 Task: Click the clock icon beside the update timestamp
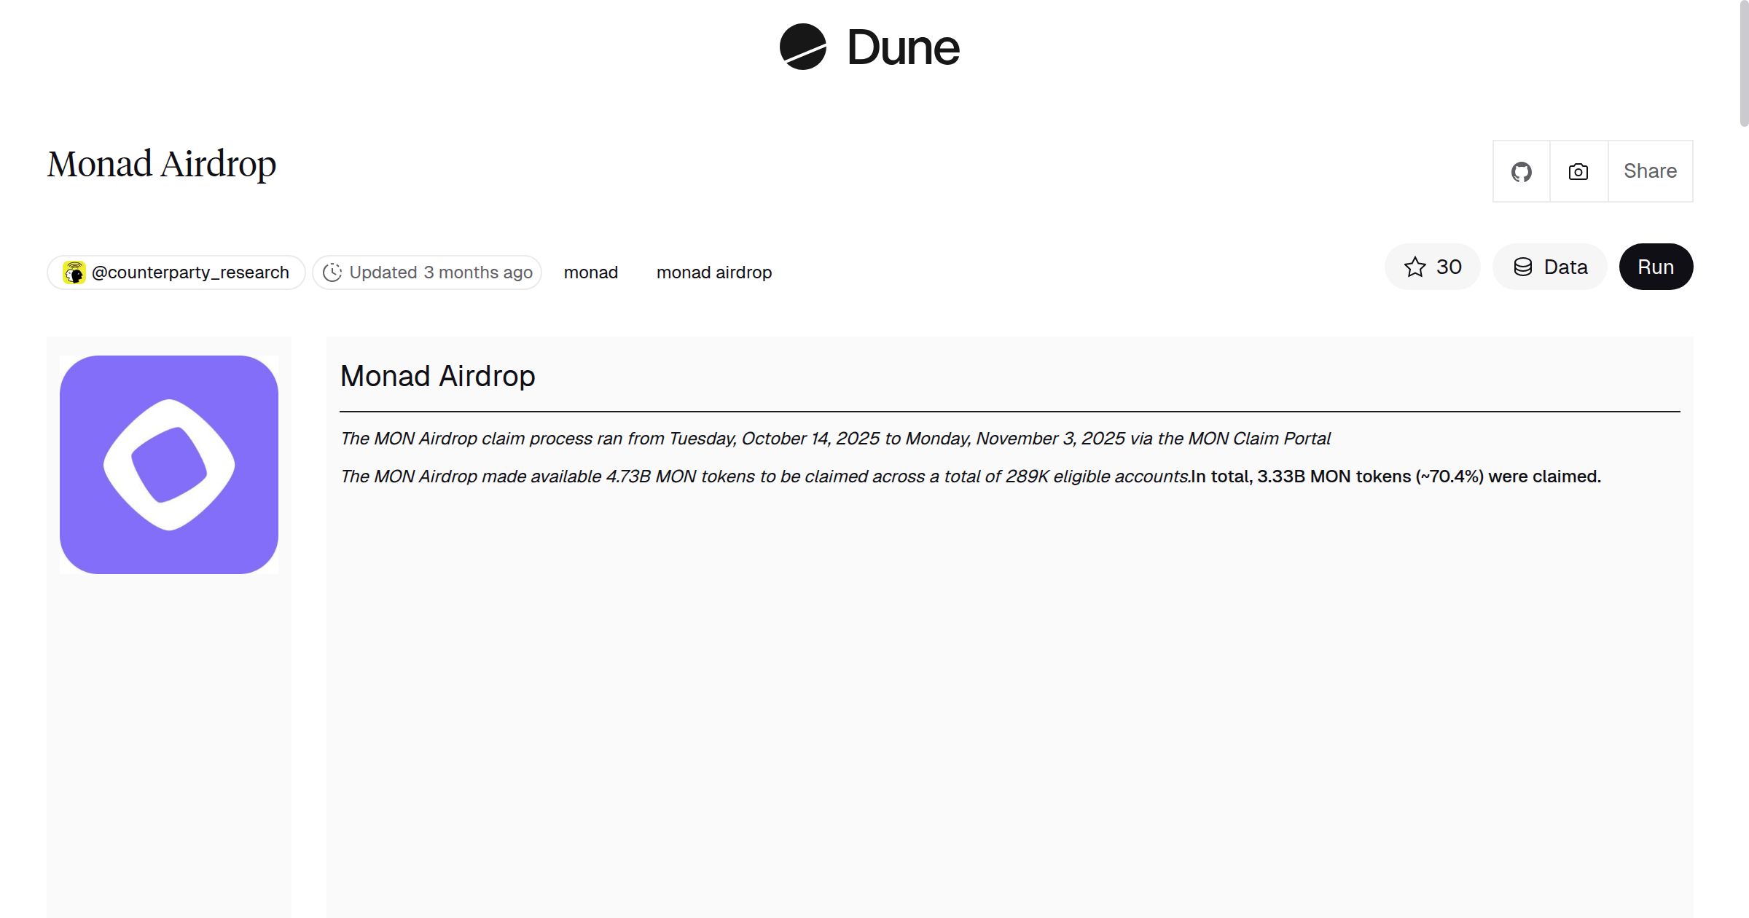point(333,272)
